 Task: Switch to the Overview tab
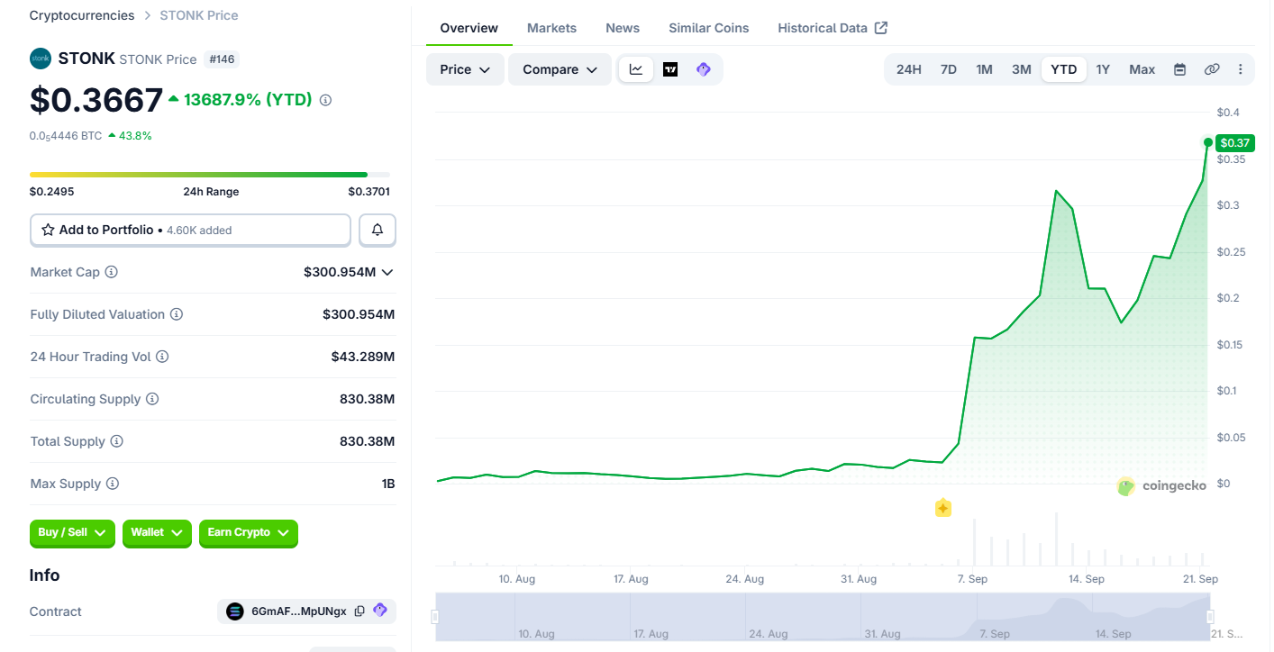pyautogui.click(x=469, y=28)
